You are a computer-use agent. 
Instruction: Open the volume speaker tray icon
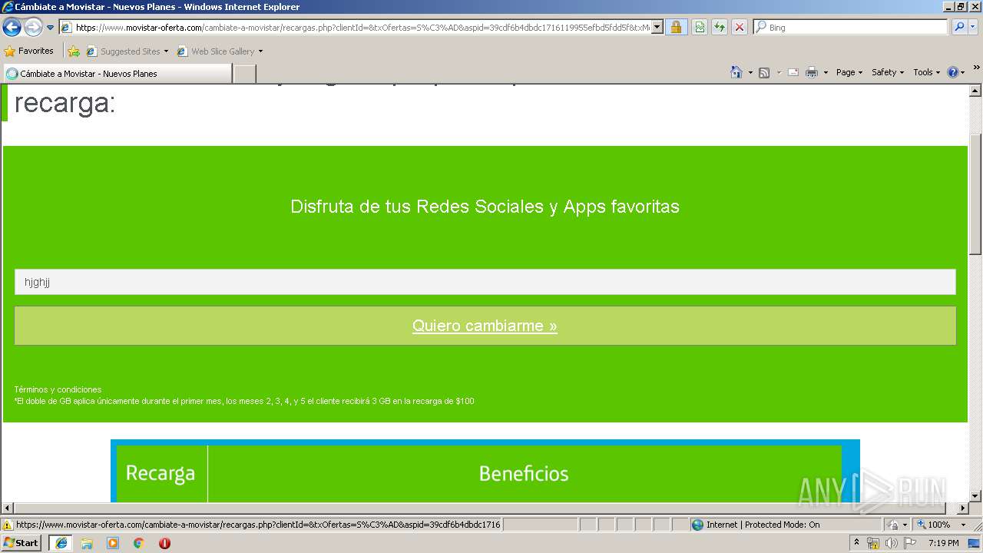point(891,543)
